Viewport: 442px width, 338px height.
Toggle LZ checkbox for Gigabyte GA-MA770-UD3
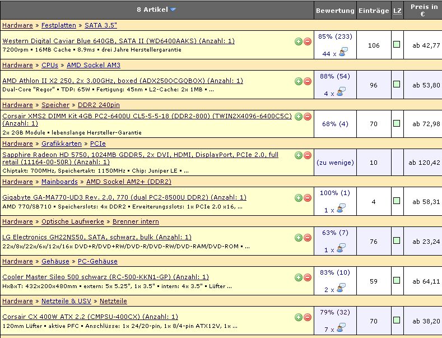coord(397,201)
